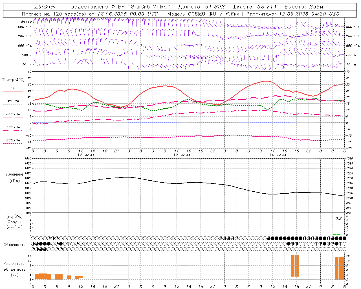Screen dimensions: 361x289
Task: Click the '13 июня' date label
Action: pyautogui.click(x=182, y=155)
